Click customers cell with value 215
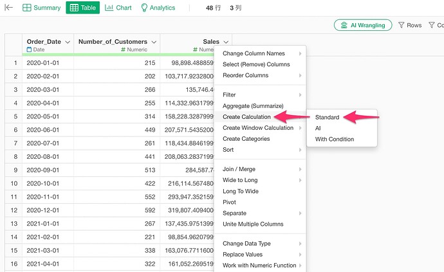The height and width of the screenshot is (272, 444). [116, 63]
